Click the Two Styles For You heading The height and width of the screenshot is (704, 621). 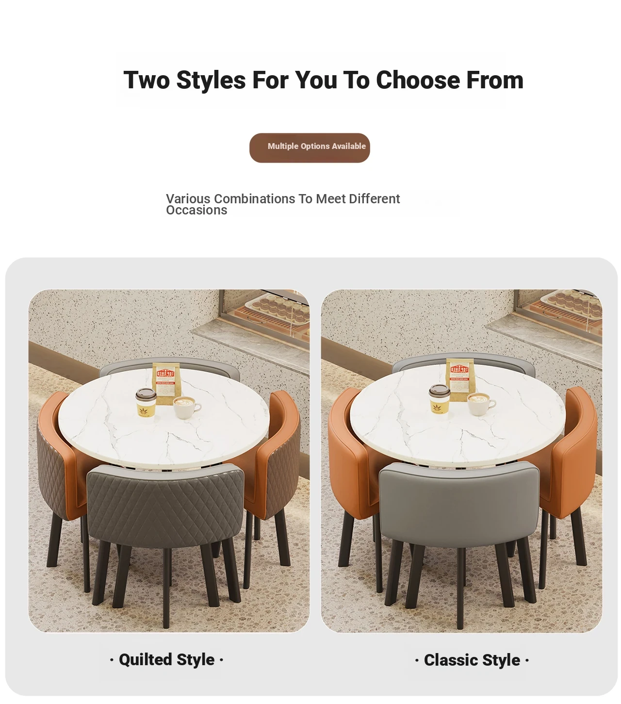[323, 80]
